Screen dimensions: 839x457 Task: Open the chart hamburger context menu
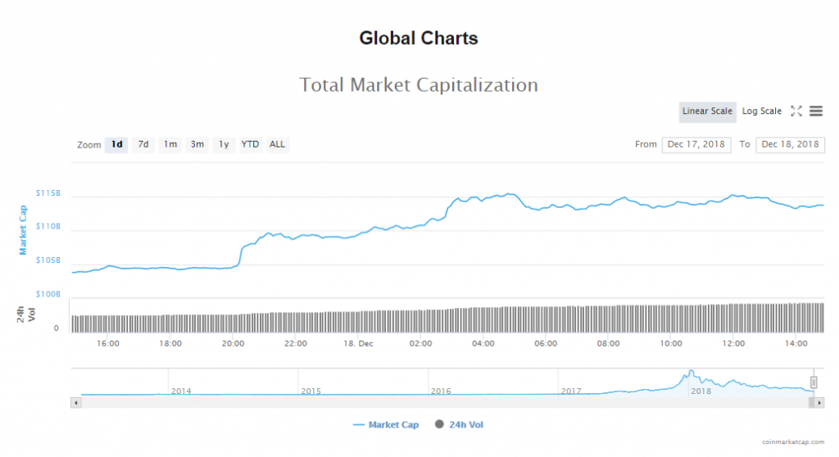[815, 111]
